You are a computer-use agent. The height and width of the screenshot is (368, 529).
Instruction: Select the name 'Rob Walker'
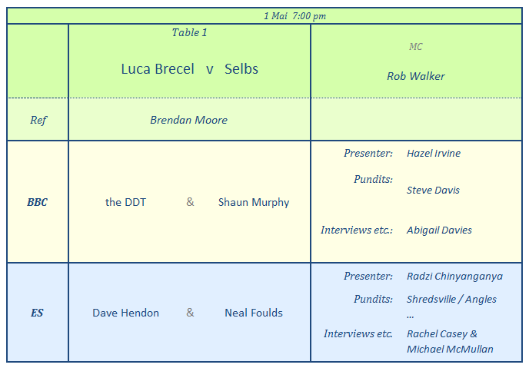tap(415, 76)
